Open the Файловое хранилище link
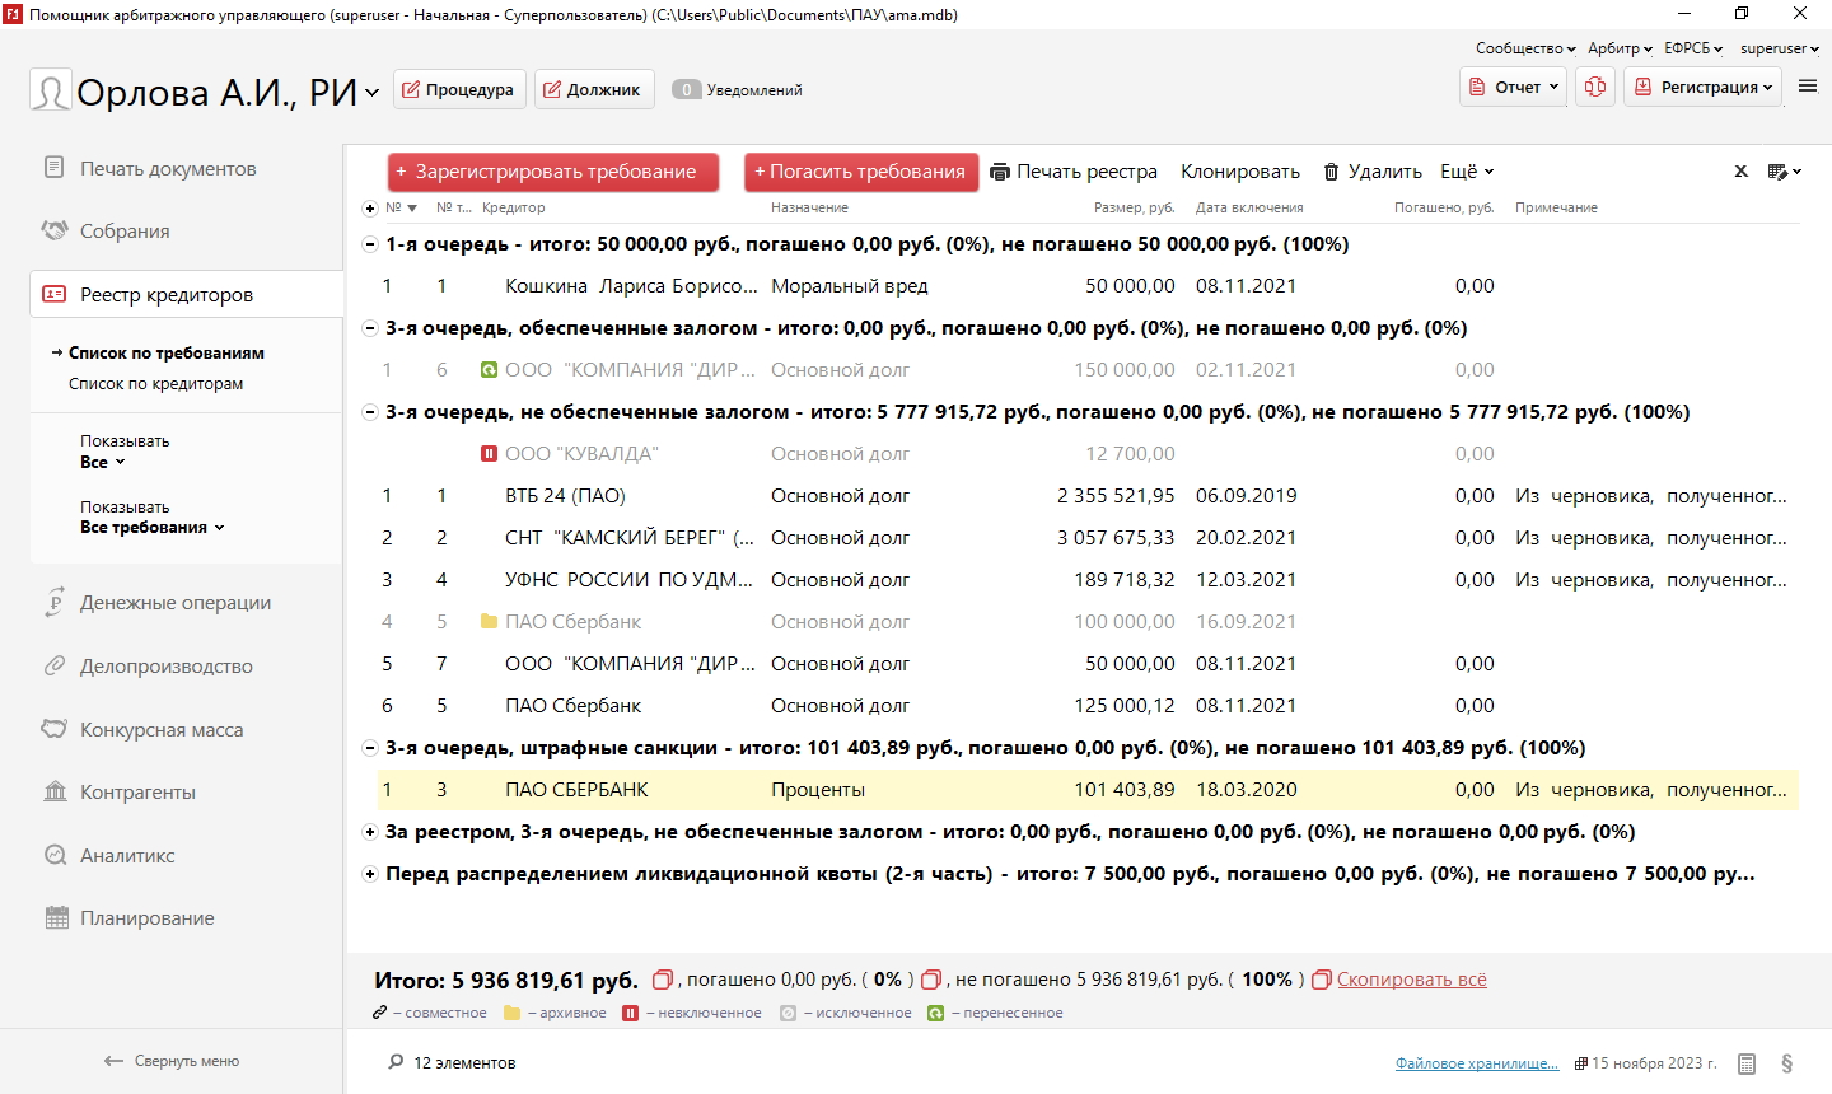The height and width of the screenshot is (1094, 1832). click(x=1476, y=1063)
